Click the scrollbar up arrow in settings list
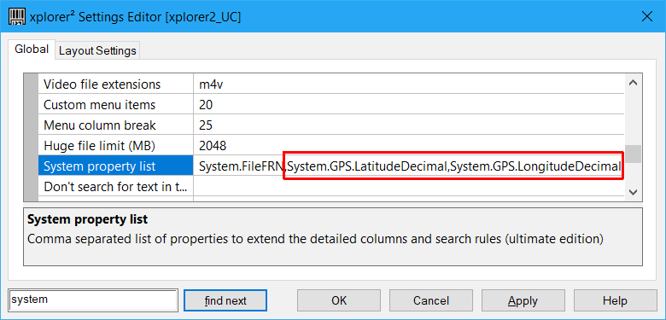Screen dimensions: 666x320 pyautogui.click(x=633, y=83)
